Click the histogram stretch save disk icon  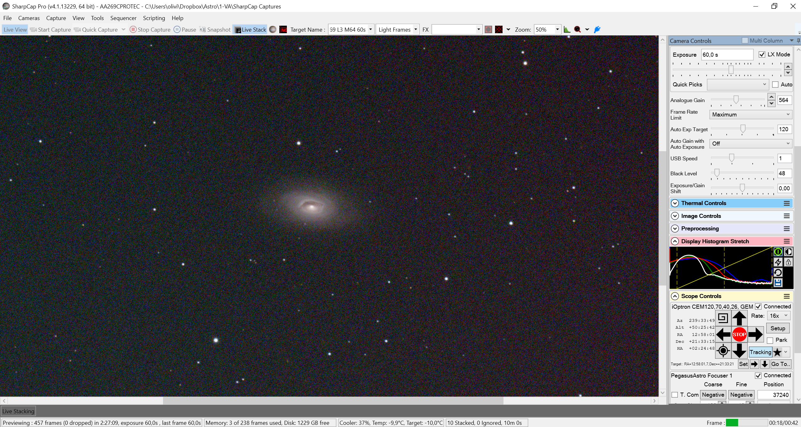(x=778, y=283)
